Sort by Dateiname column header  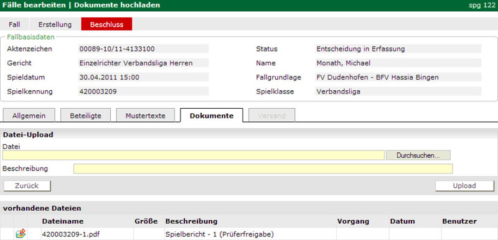63,221
